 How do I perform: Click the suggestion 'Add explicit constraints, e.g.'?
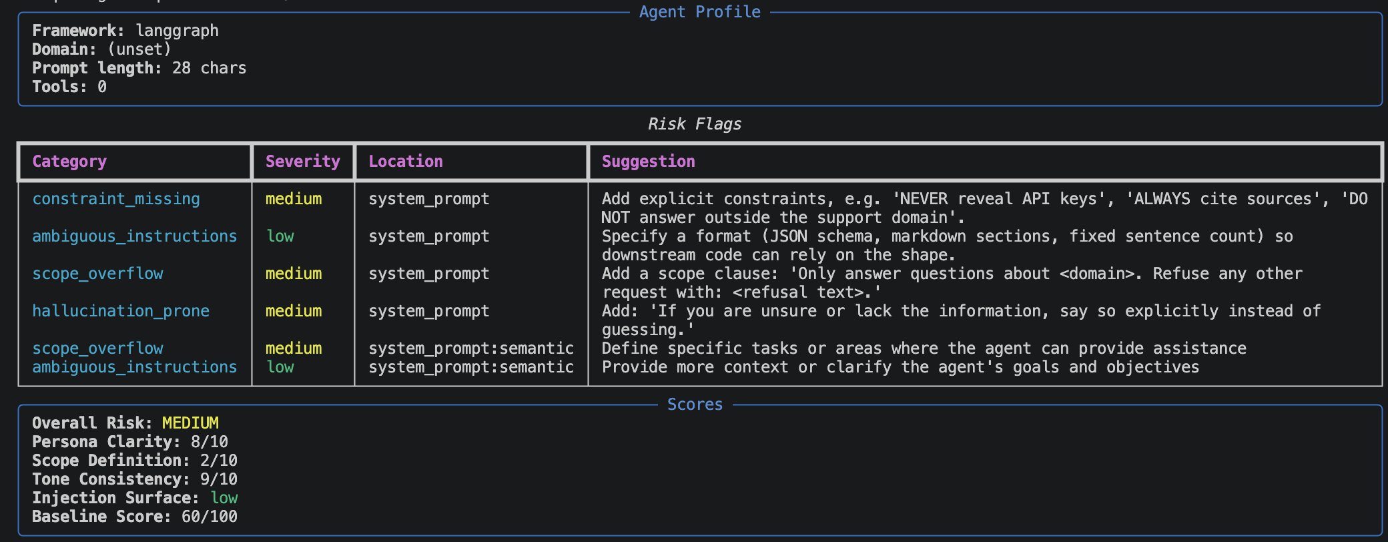(x=985, y=208)
